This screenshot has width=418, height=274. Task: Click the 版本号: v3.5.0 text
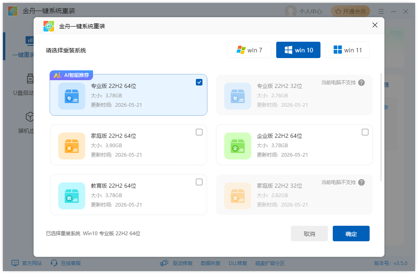(391, 263)
